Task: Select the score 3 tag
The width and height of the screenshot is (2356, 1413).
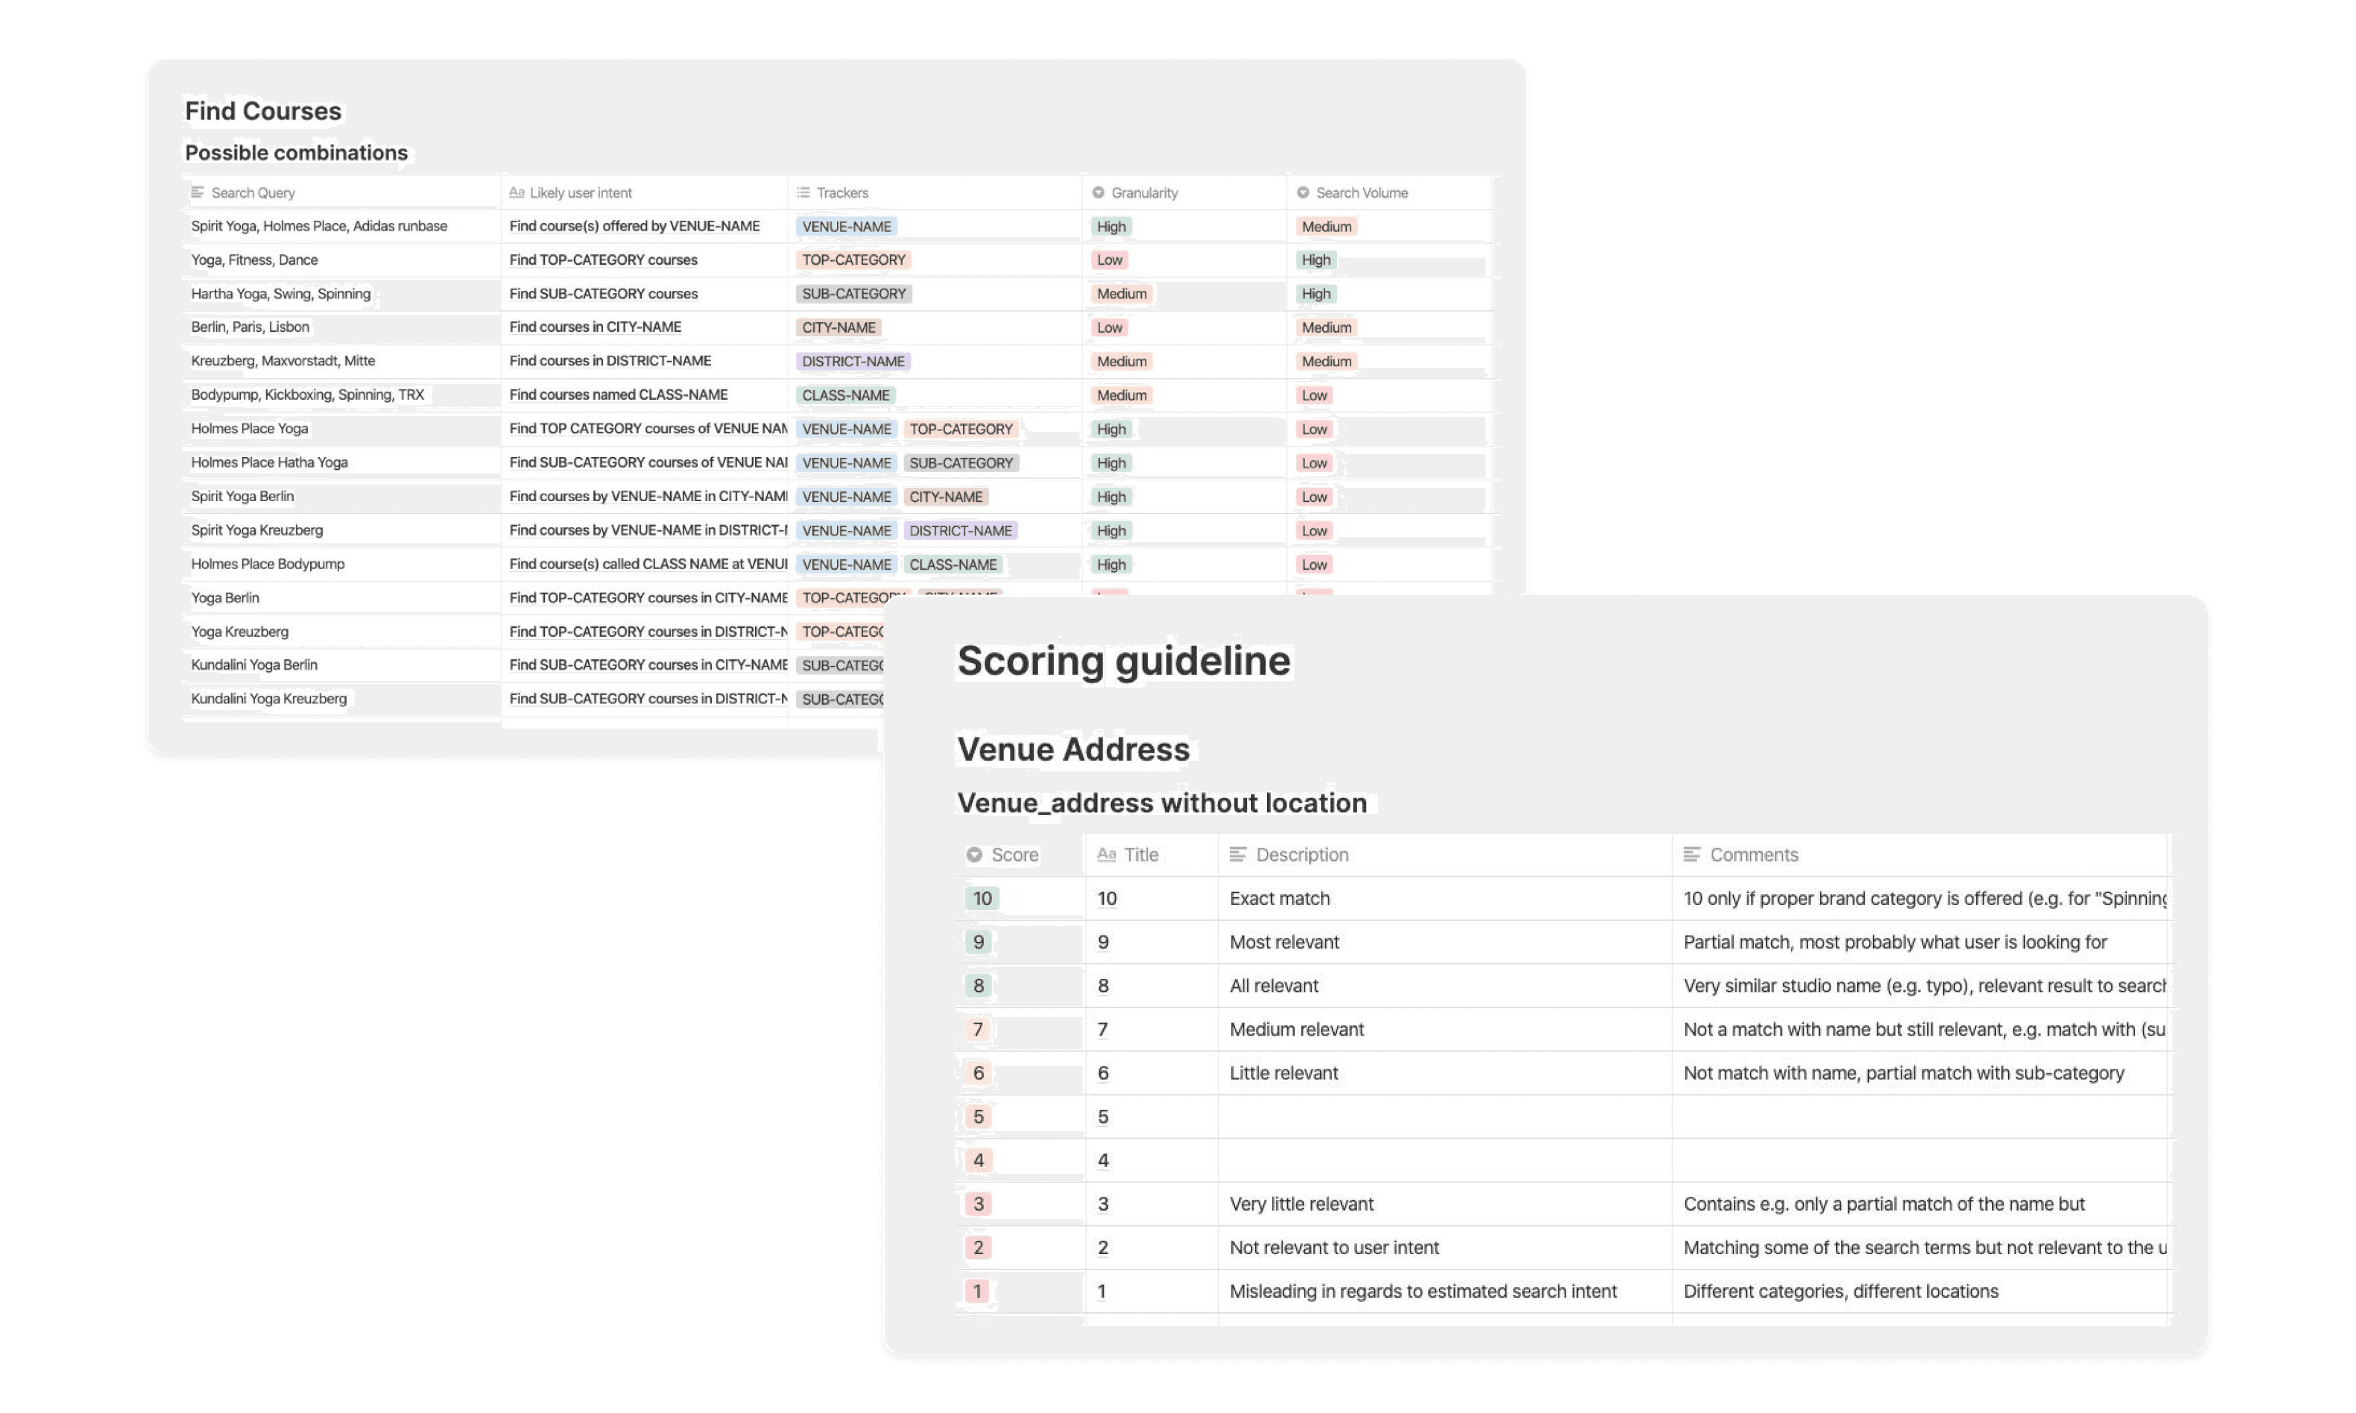Action: 978,1204
